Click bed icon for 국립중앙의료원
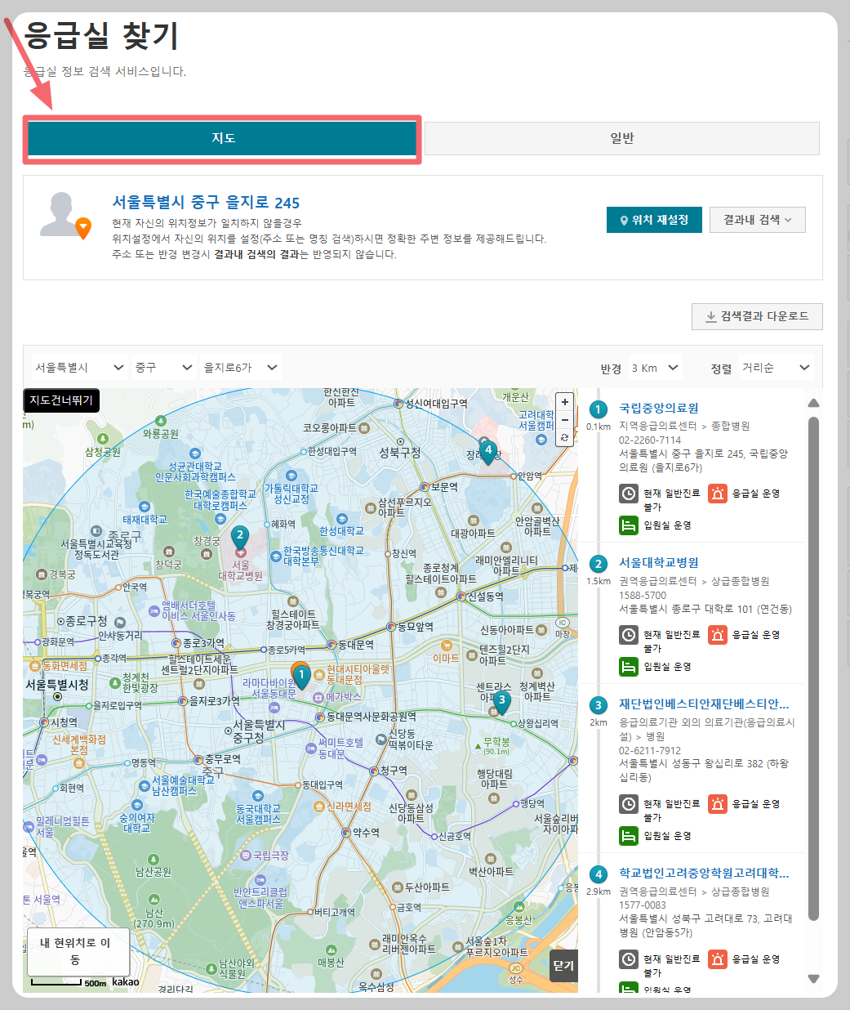The width and height of the screenshot is (850, 1010). click(x=628, y=525)
